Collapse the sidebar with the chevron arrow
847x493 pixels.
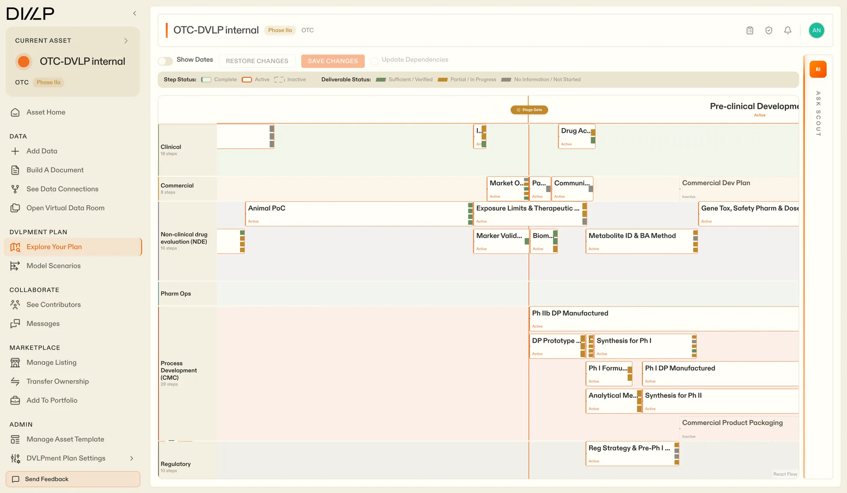135,14
